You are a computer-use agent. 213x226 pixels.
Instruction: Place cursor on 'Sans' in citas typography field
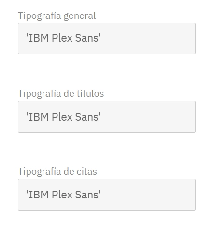tap(87, 195)
